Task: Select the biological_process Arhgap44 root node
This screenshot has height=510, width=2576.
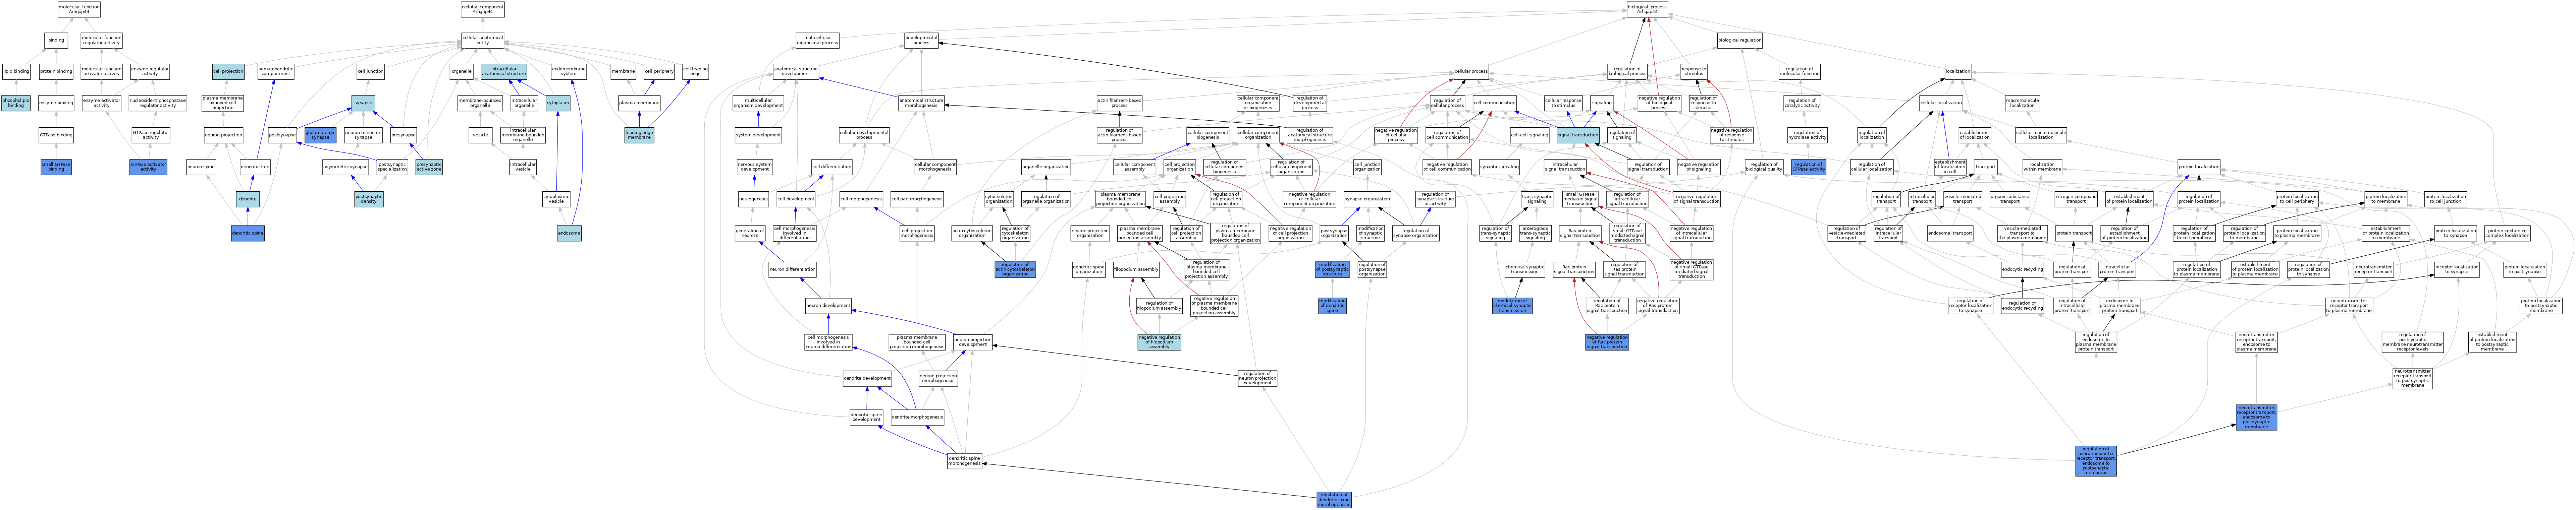Action: (1647, 10)
